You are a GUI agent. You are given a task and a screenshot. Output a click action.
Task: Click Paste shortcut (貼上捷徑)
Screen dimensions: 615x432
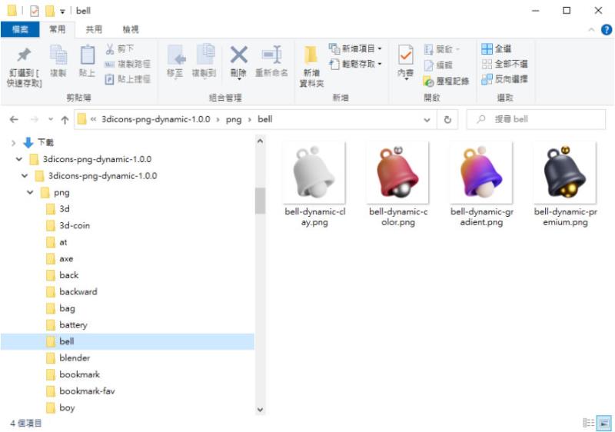click(128, 79)
